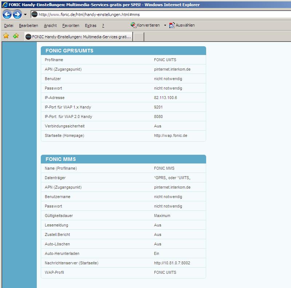Click the Lesemeldung row label
This screenshot has height=288, width=291.
tap(56, 225)
